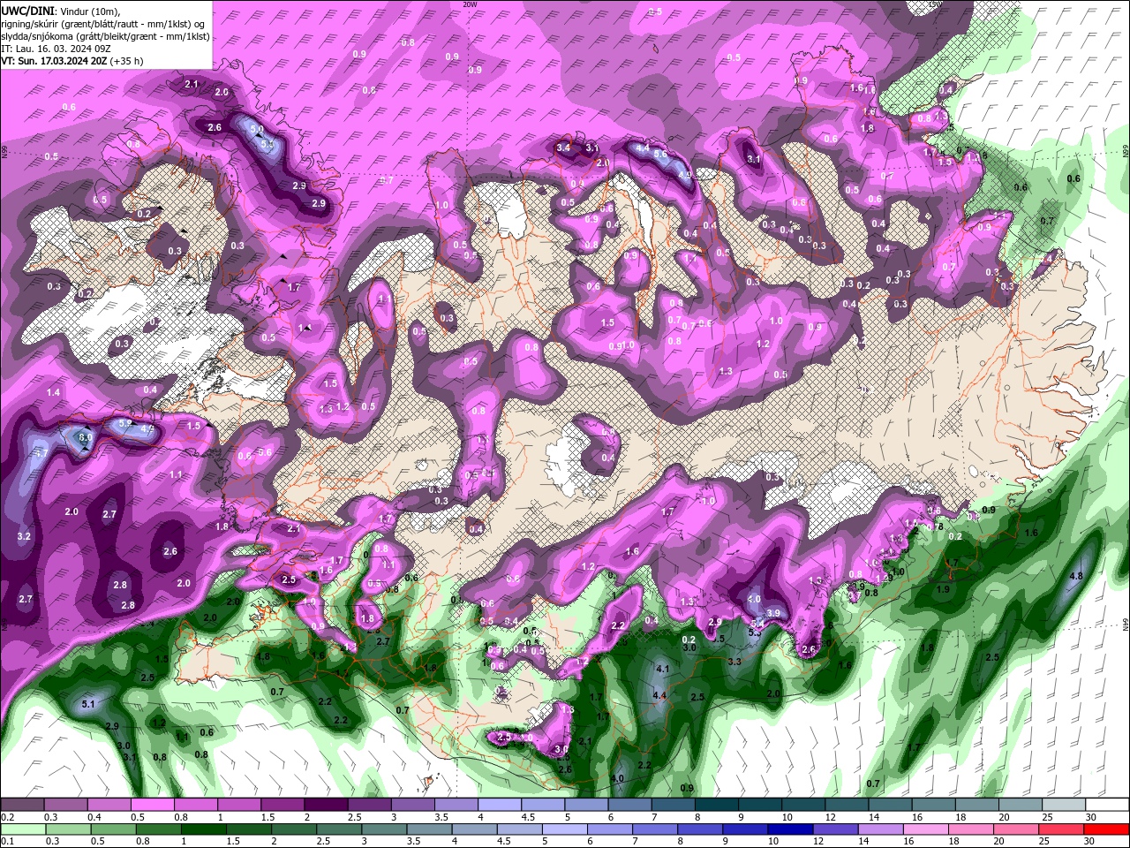Pick the dark green 1–1.5 swatch in rain legend

(203, 829)
